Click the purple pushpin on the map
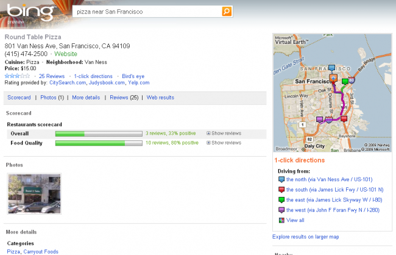 319,120
